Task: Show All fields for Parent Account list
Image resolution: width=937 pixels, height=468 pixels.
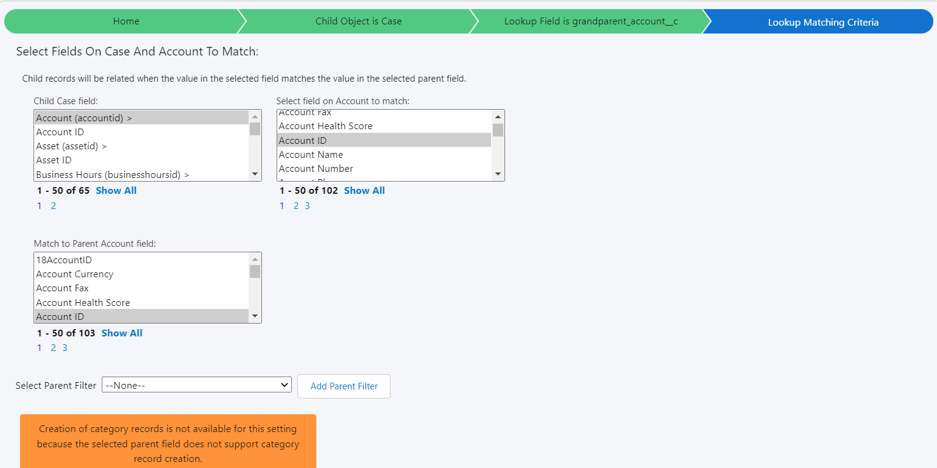Action: [x=122, y=333]
